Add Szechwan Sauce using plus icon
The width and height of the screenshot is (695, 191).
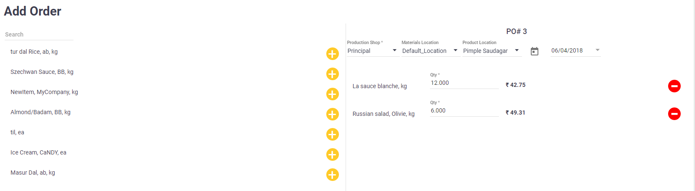tap(333, 74)
